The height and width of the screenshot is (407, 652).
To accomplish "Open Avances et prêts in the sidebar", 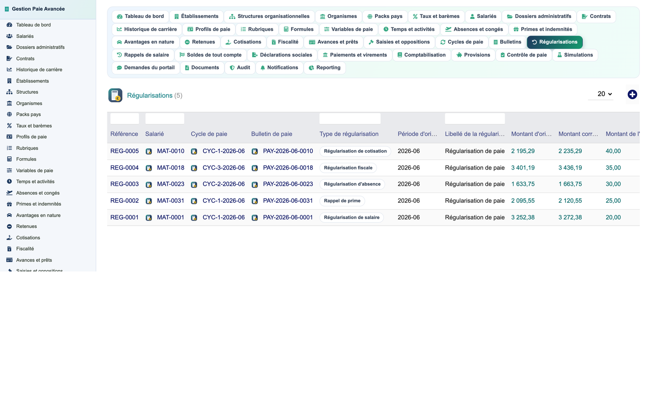I will pyautogui.click(x=34, y=260).
